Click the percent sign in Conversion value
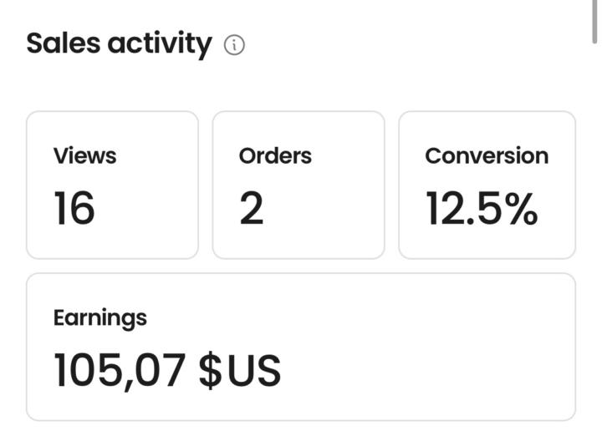The width and height of the screenshot is (602, 431). 520,208
